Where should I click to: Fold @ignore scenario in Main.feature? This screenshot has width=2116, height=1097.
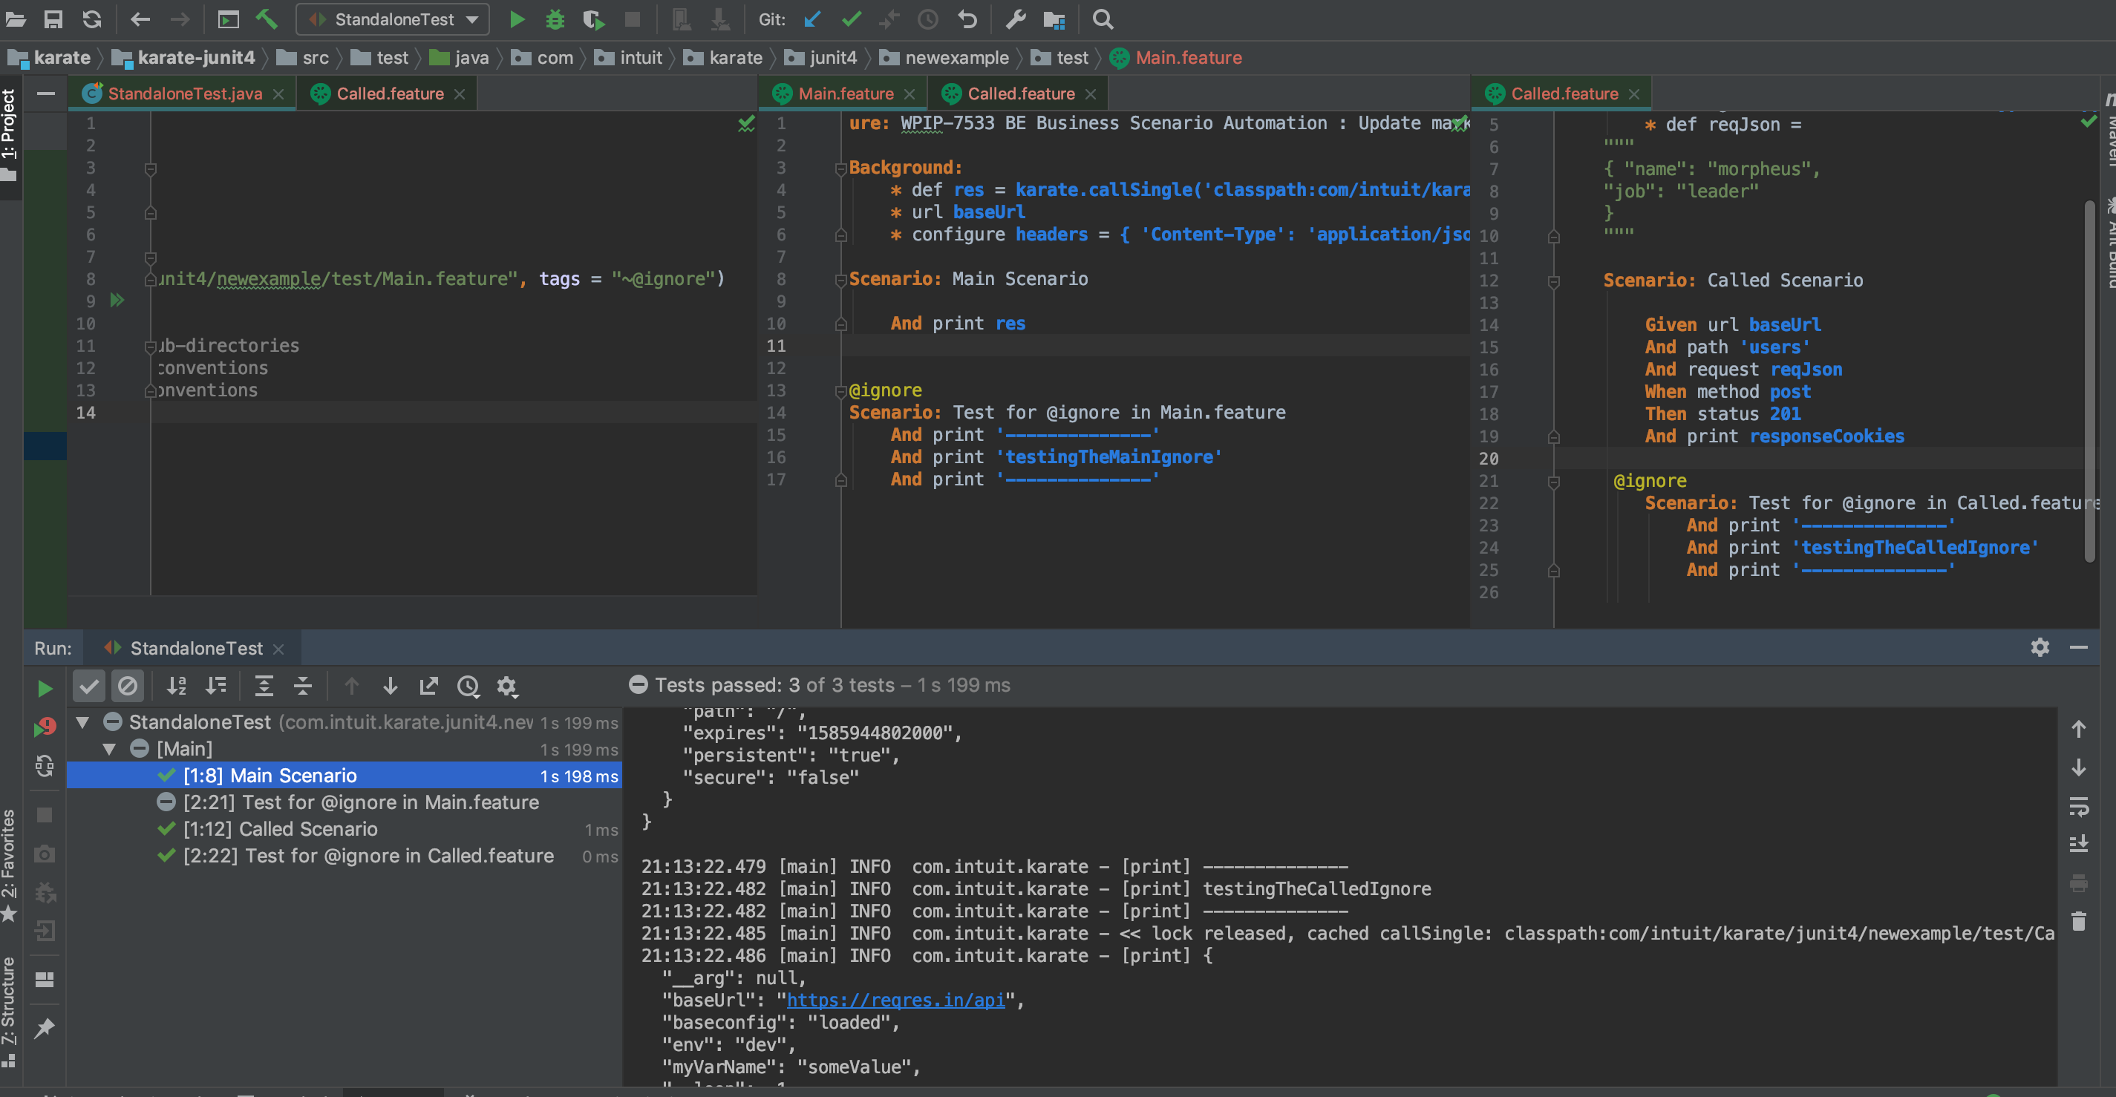coord(840,391)
